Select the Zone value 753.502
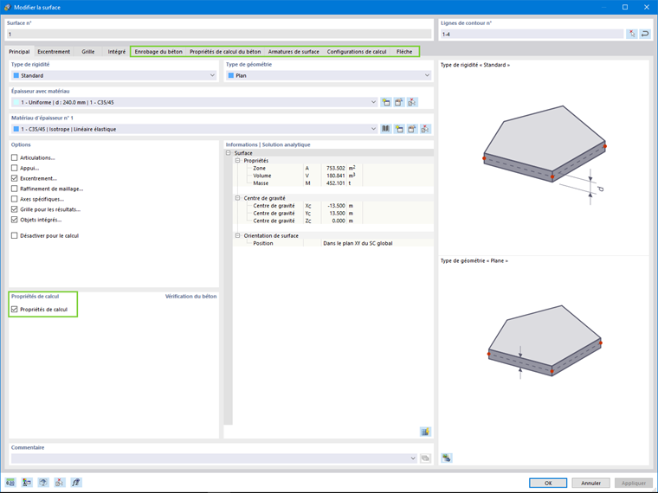Viewport: 658px width, 493px height. 336,168
